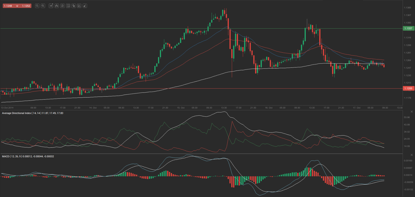Close the MACD indicator panel
The width and height of the screenshot is (415, 197).
pyautogui.click(x=411, y=155)
